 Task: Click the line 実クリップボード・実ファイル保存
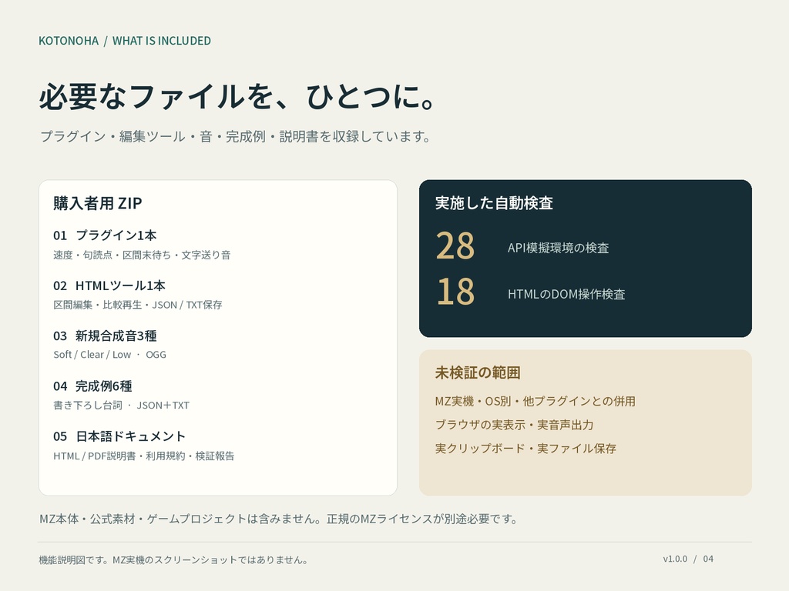click(525, 449)
